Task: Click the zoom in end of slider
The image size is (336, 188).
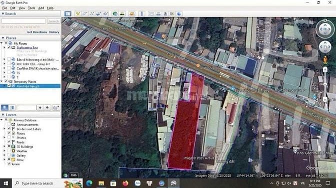Action: click(x=325, y=69)
